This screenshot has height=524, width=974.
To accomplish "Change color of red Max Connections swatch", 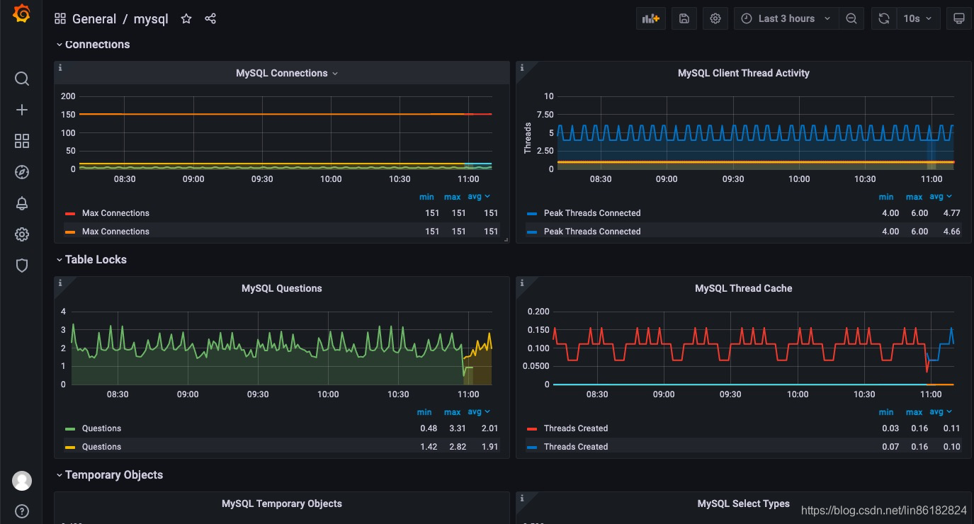I will [x=70, y=213].
